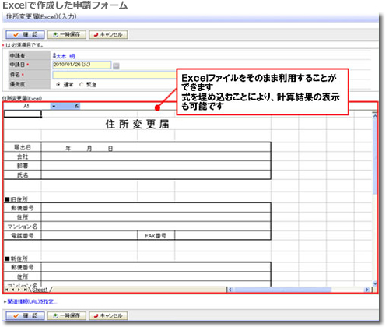Select the 住所変更届 title cell
The height and width of the screenshot is (327, 389).
[x=138, y=124]
